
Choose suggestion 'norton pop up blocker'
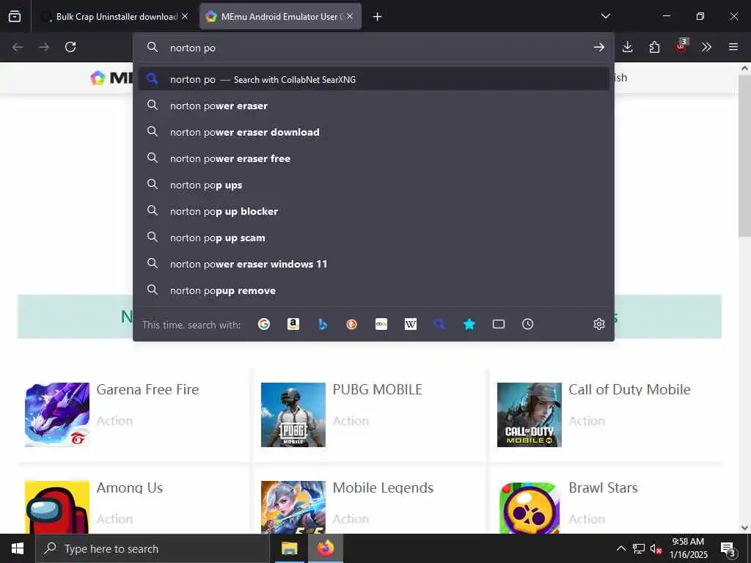click(373, 211)
